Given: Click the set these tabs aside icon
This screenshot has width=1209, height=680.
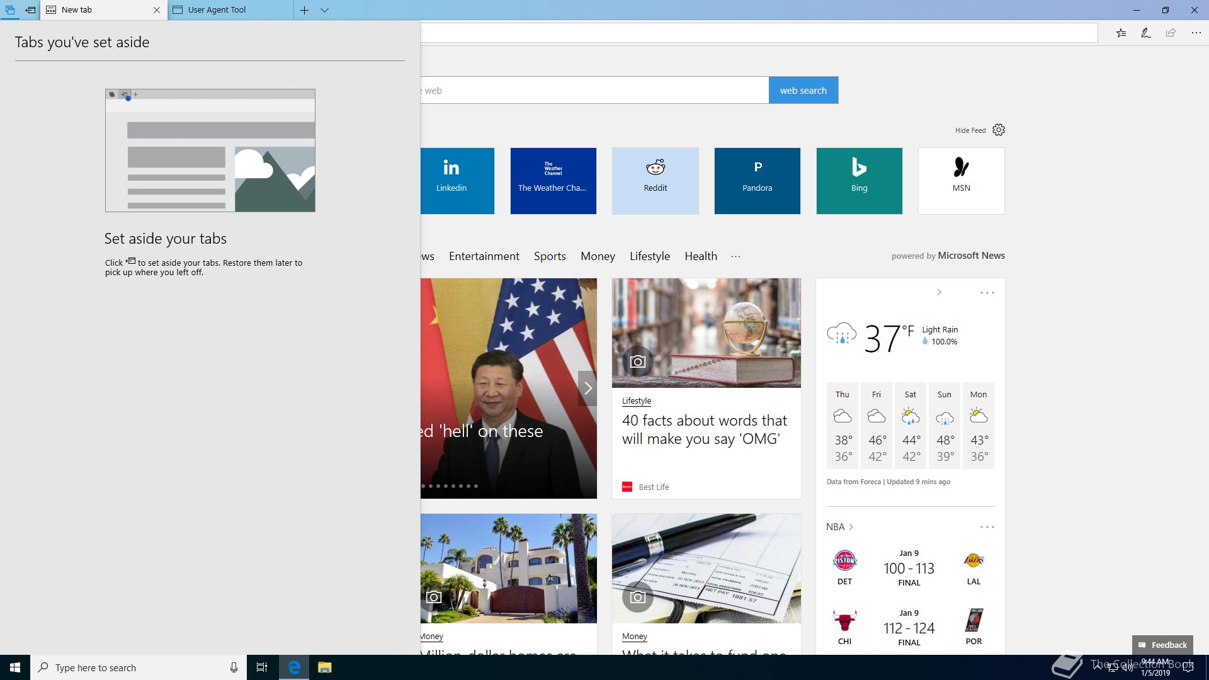Looking at the screenshot, I should (x=30, y=10).
